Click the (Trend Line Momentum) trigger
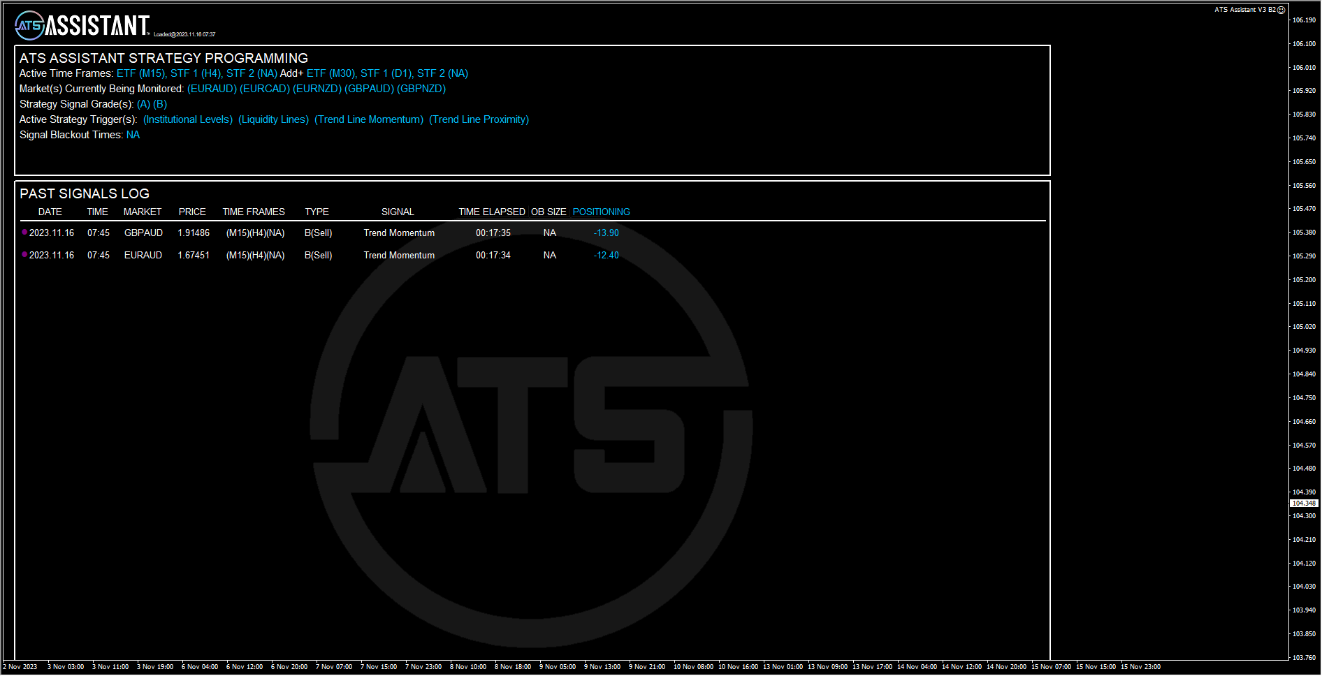Viewport: 1322px width, 676px height. [x=369, y=119]
